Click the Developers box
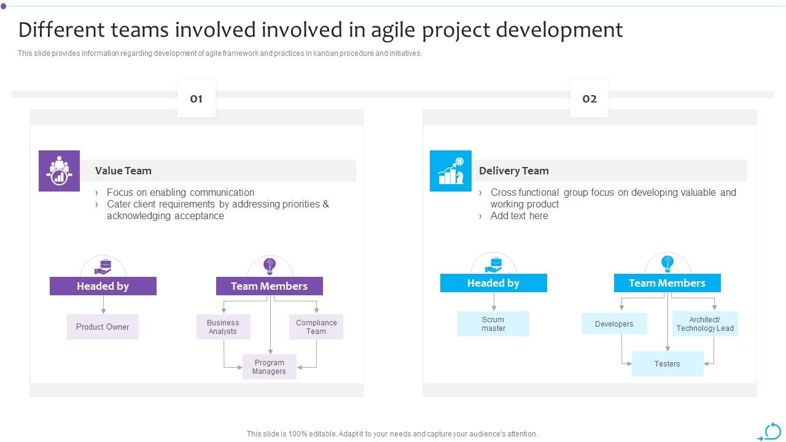This screenshot has width=786, height=442. tap(614, 324)
